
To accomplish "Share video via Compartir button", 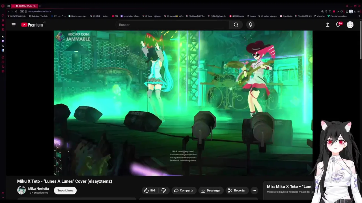I will click(x=184, y=191).
